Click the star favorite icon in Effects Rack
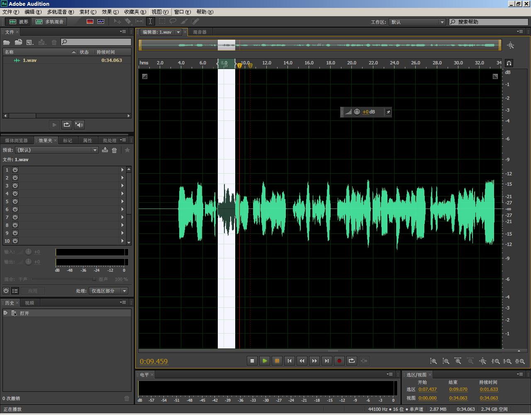 tap(127, 150)
